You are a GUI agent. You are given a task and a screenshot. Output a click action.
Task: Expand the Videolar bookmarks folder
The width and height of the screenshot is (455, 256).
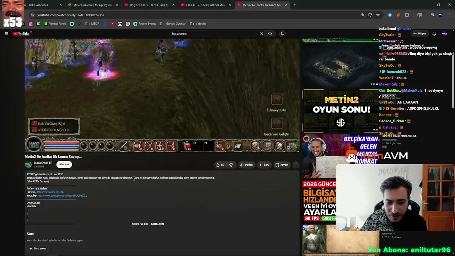pyautogui.click(x=198, y=24)
